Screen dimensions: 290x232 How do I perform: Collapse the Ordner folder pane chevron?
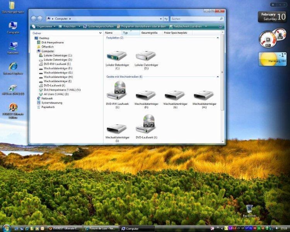click(100, 33)
